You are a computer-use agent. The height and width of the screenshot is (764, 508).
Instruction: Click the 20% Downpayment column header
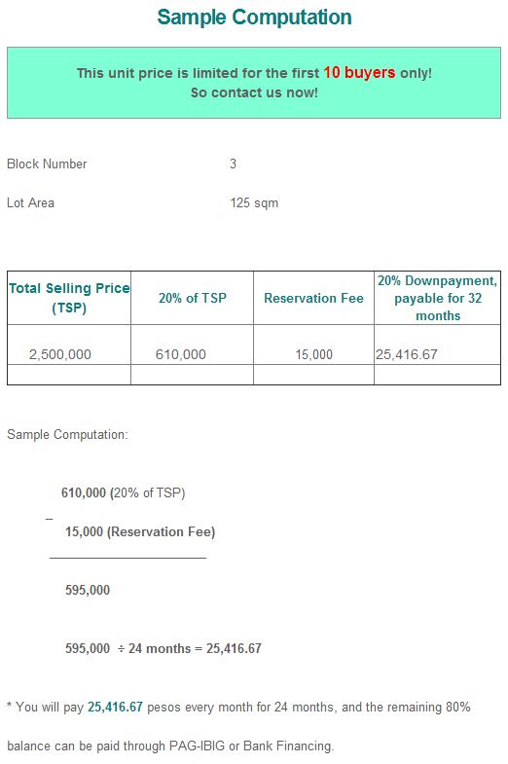(x=437, y=298)
